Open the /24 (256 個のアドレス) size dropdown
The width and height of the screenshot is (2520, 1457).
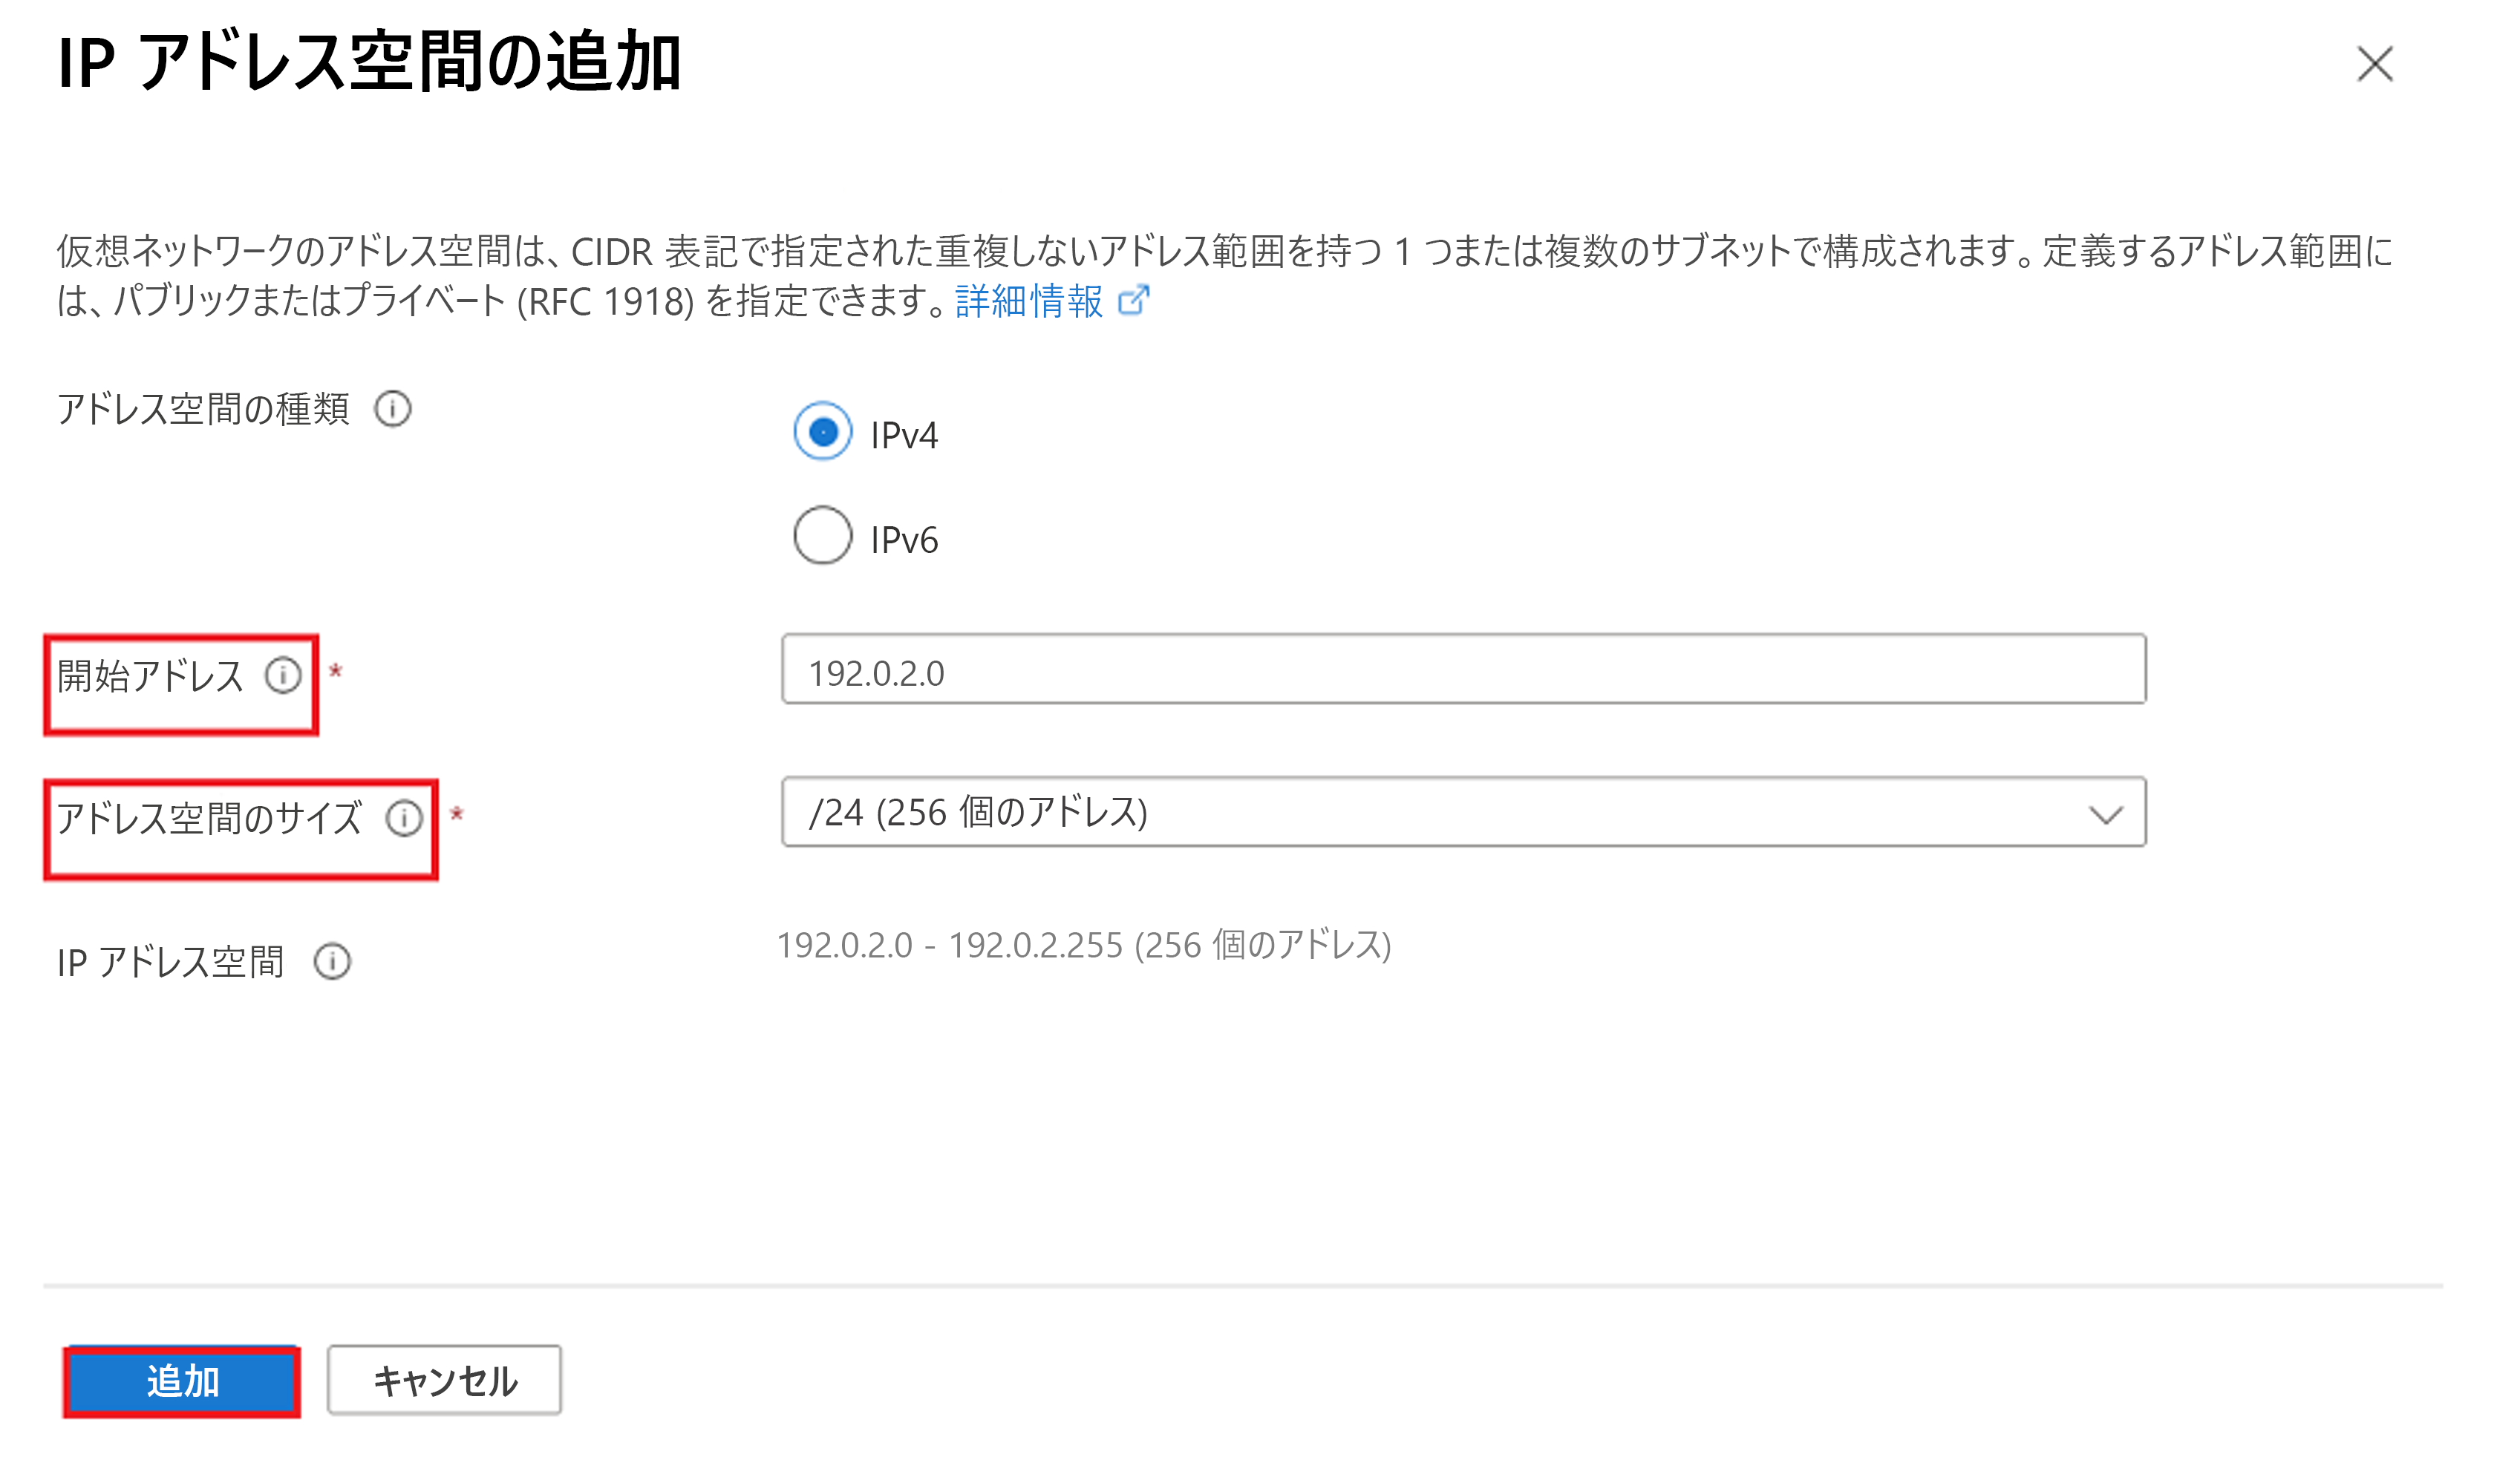(1463, 813)
